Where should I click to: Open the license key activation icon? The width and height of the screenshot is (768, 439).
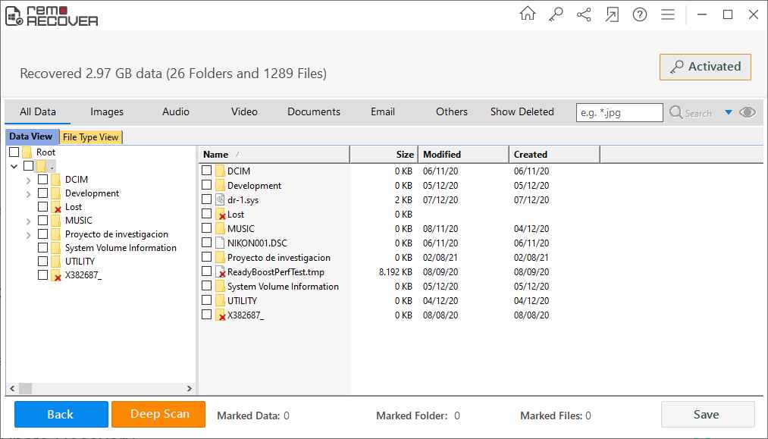pyautogui.click(x=556, y=14)
